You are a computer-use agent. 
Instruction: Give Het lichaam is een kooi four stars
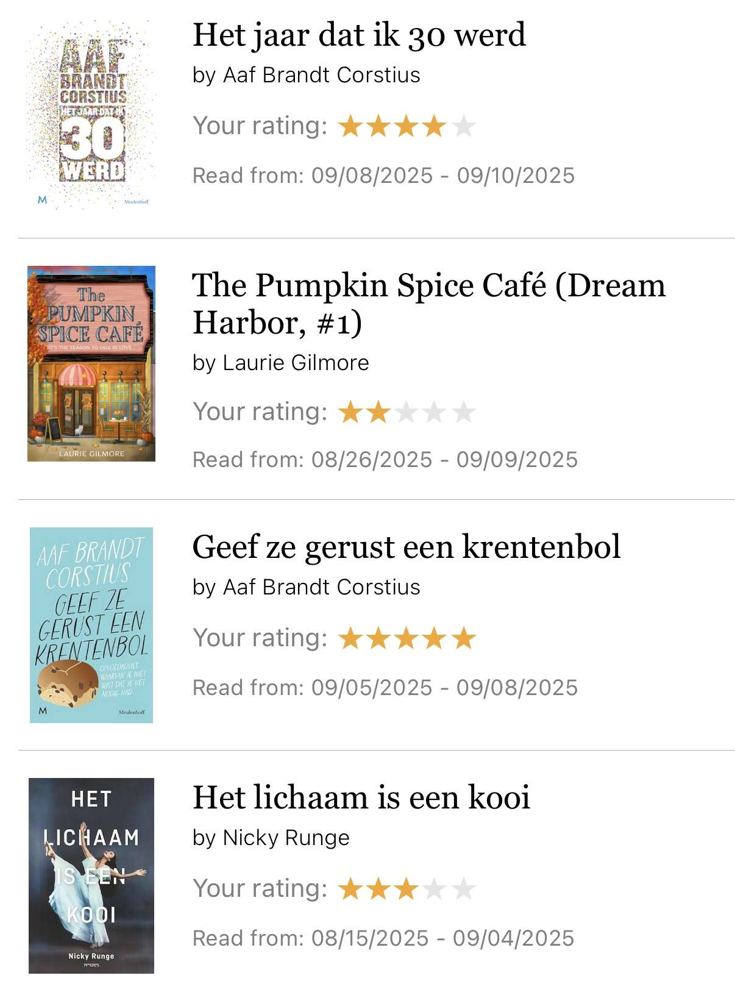pos(435,889)
